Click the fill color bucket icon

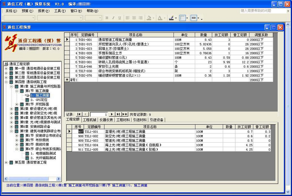pos(149,18)
